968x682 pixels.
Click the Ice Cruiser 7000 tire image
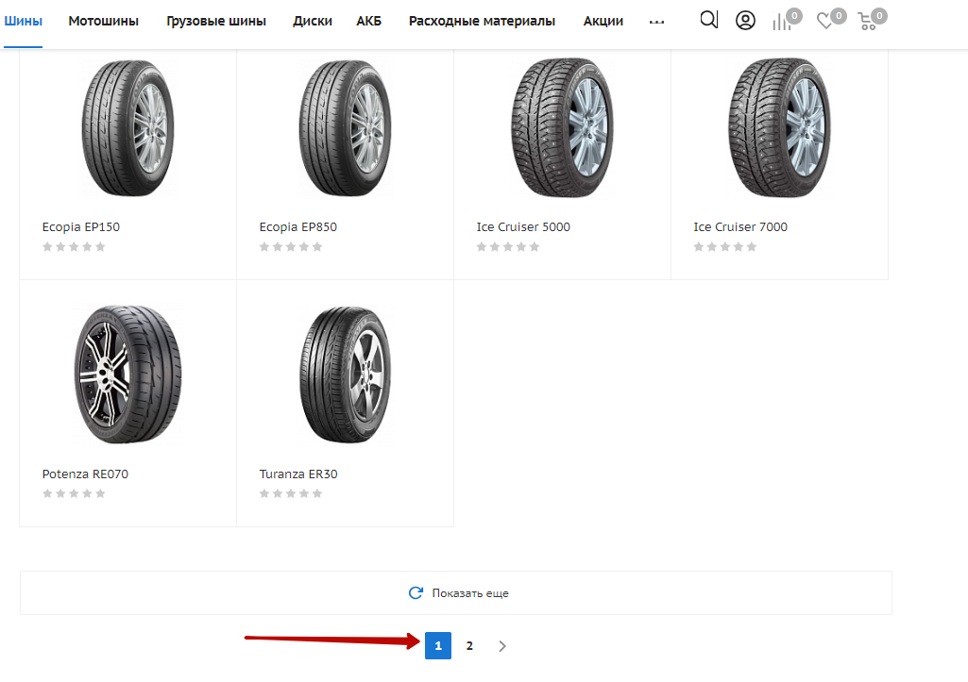pos(780,128)
